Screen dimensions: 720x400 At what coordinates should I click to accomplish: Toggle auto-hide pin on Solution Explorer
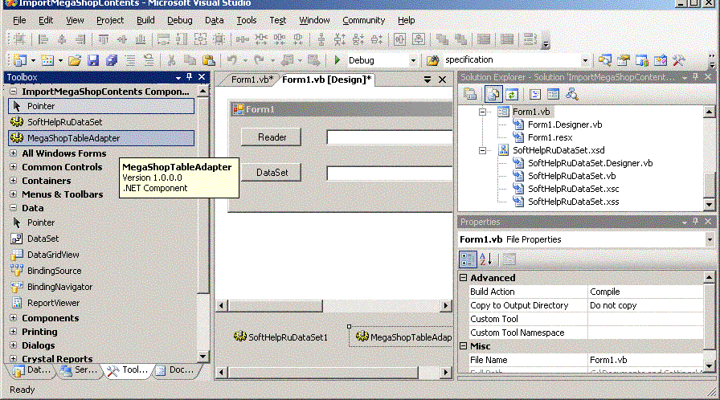(695, 77)
